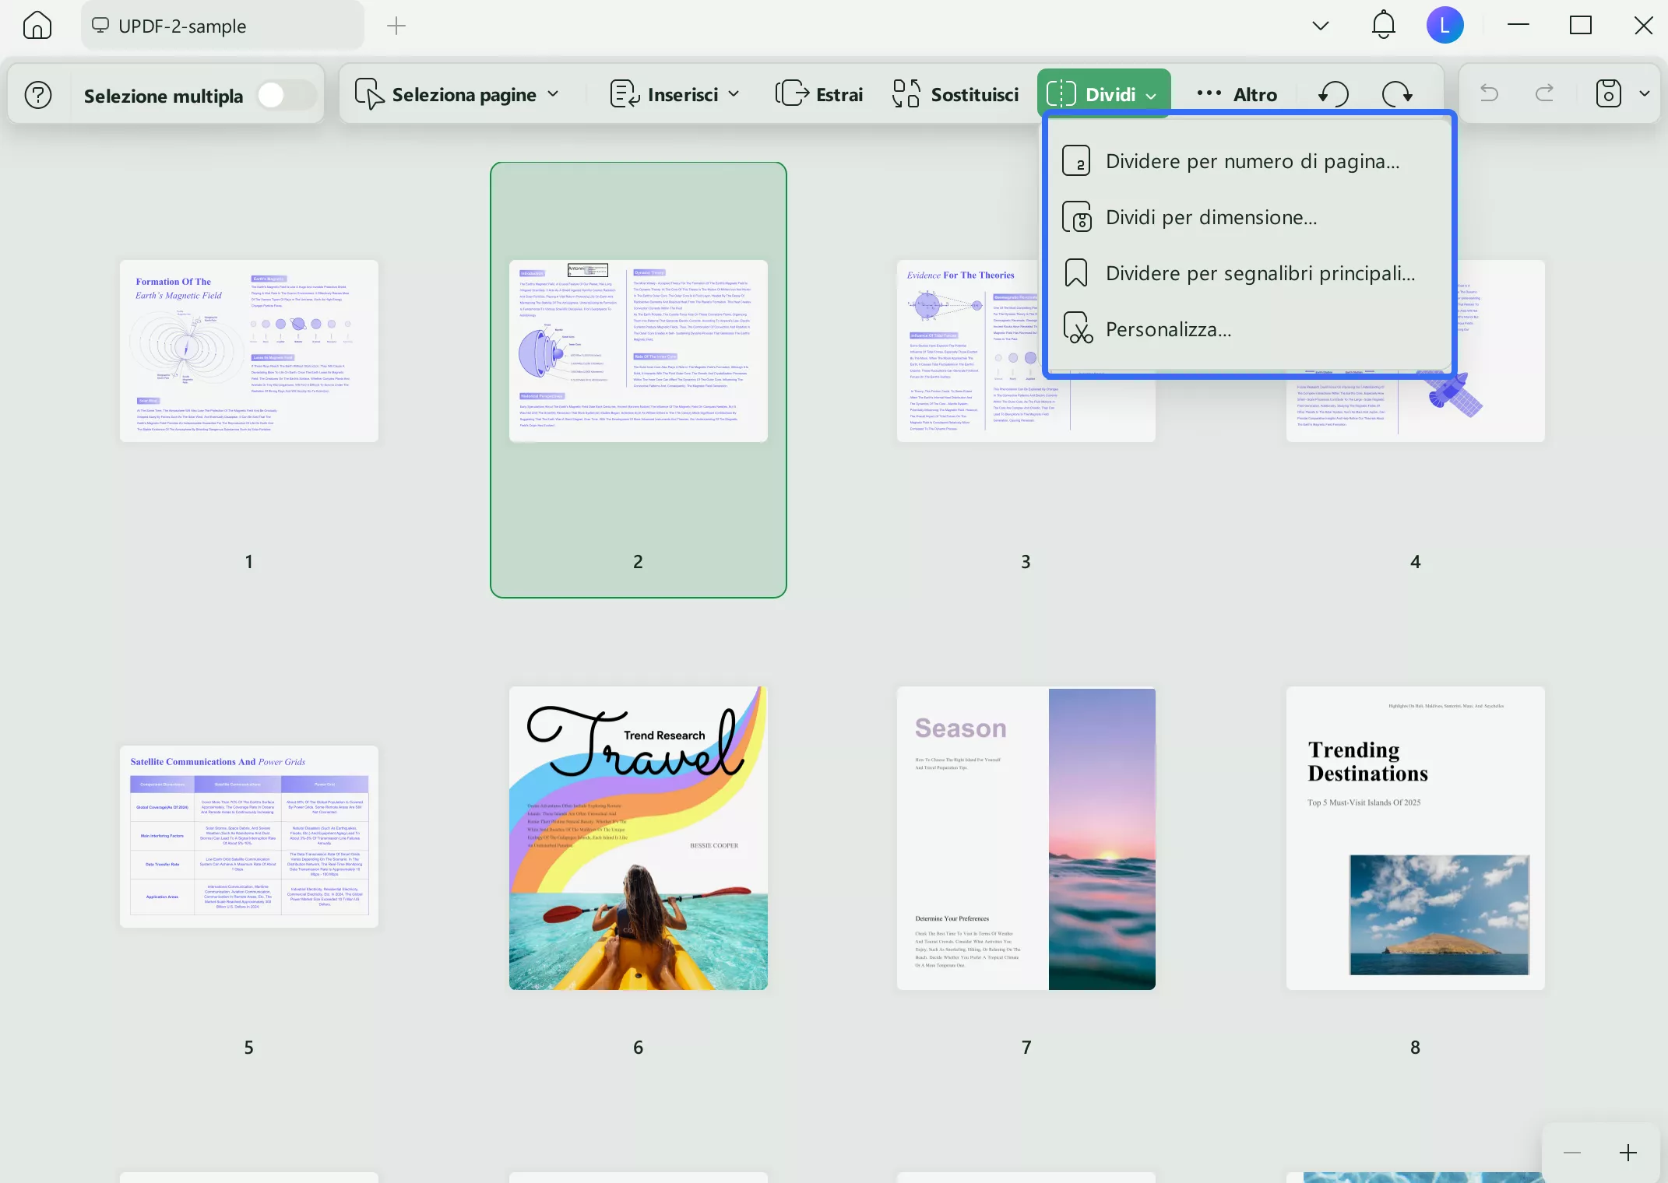Click the home icon
The image size is (1668, 1183).
37,26
